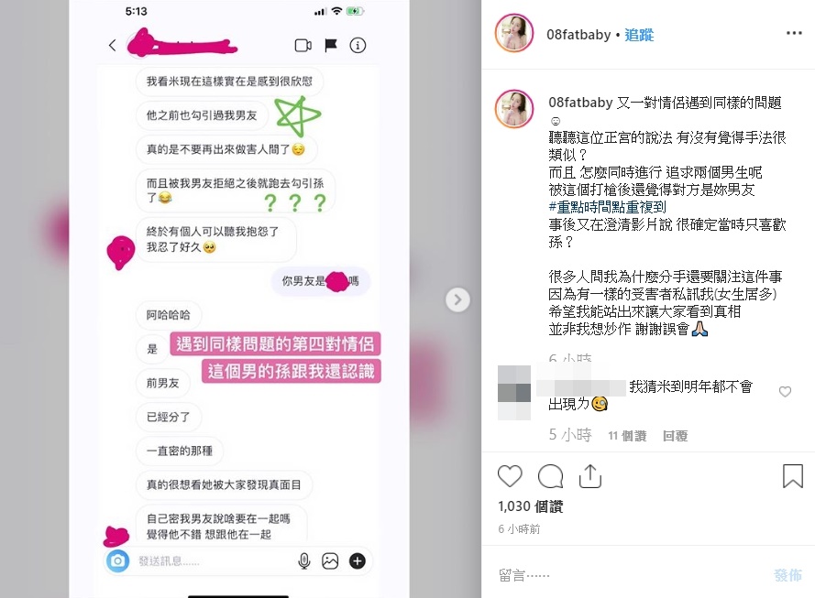Screen dimensions: 815x598
Task: View the 11 個讚 comment likes
Action: (x=627, y=436)
